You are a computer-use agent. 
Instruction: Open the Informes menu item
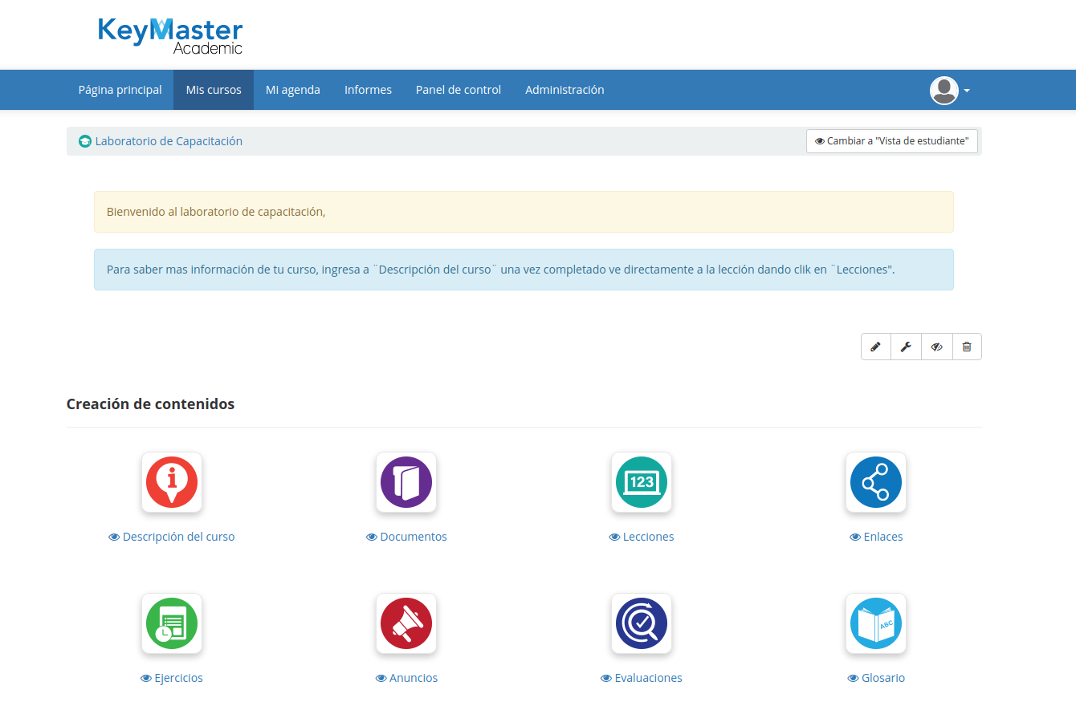368,90
